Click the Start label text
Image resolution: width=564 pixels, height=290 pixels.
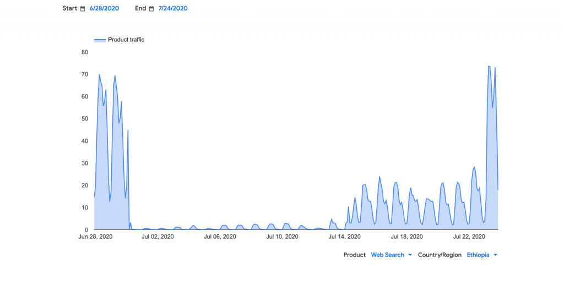[70, 8]
